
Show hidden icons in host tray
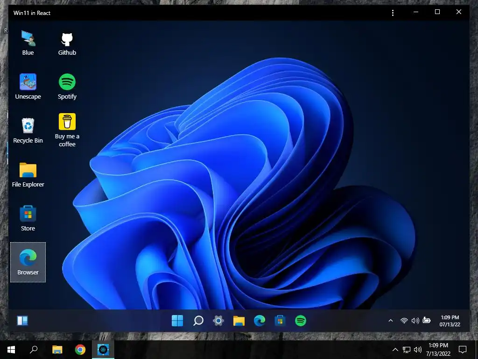(395, 350)
